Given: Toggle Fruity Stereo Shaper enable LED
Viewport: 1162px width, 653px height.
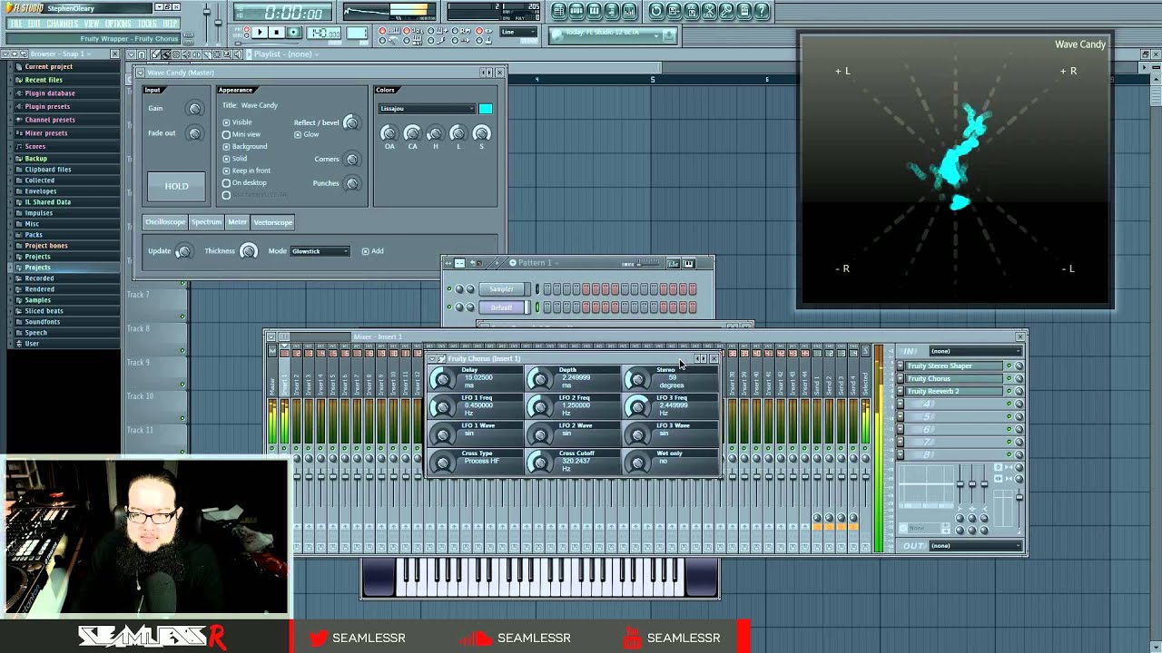Looking at the screenshot, I should coord(1009,366).
